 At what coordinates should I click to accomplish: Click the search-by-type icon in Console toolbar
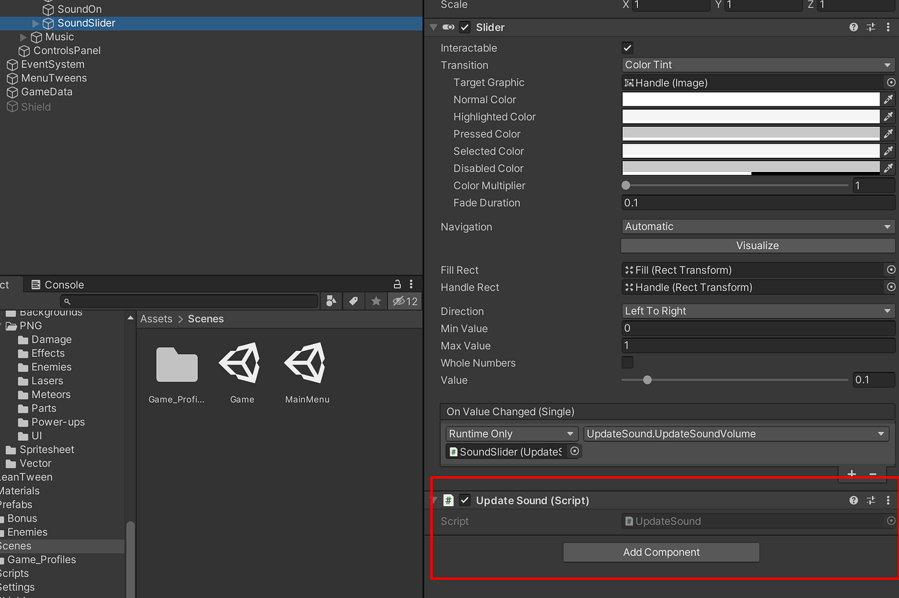click(x=331, y=301)
